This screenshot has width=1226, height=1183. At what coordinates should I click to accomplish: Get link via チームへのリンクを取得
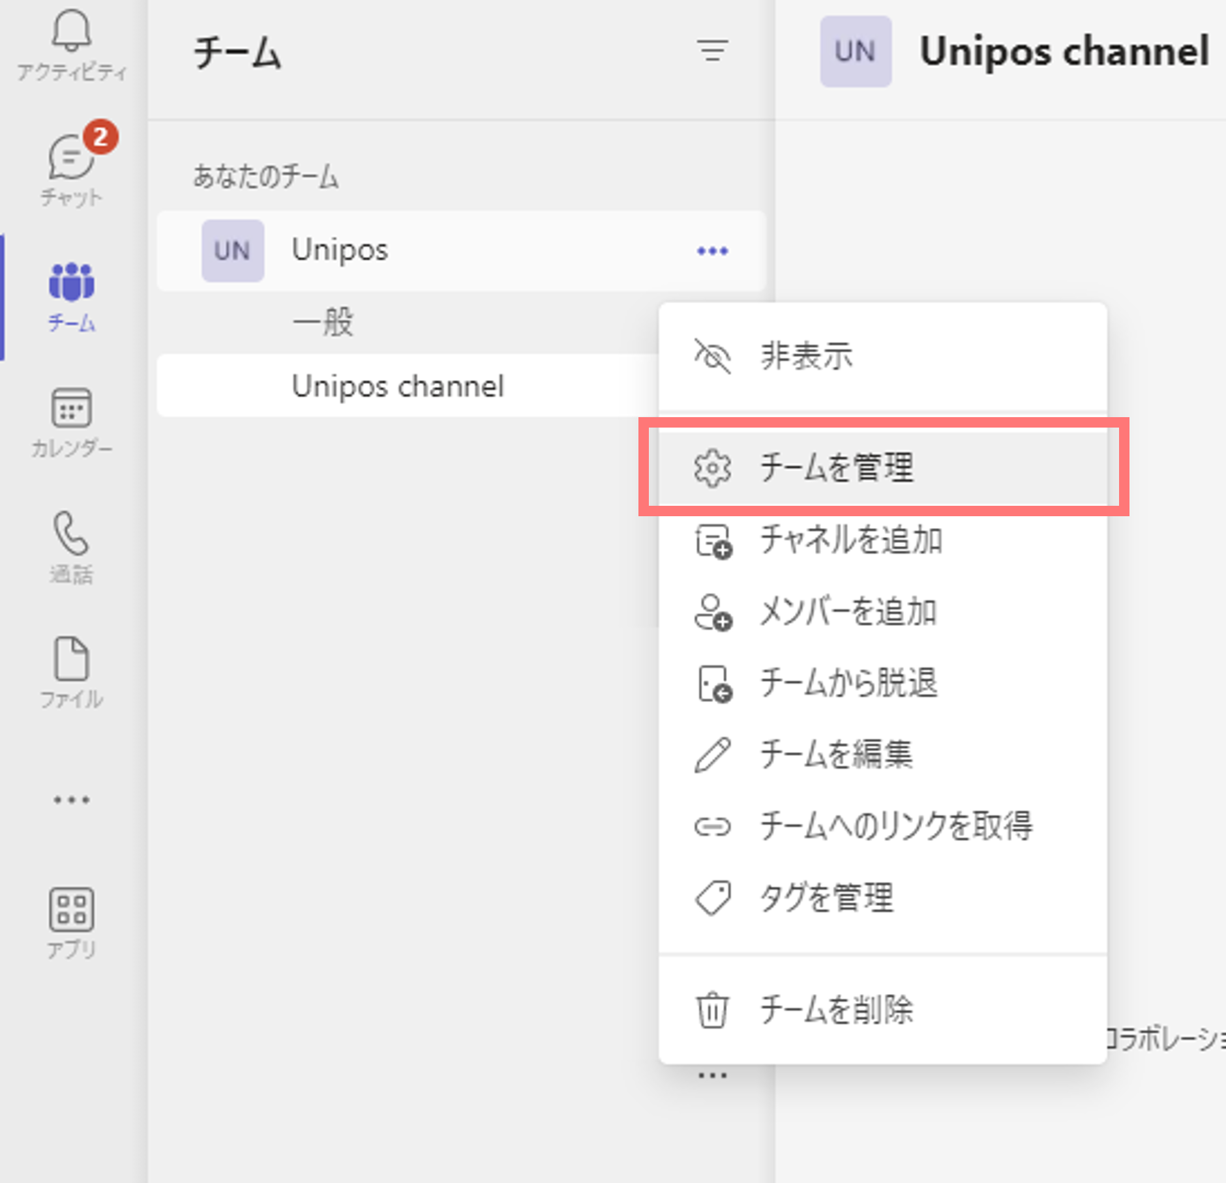(x=883, y=826)
